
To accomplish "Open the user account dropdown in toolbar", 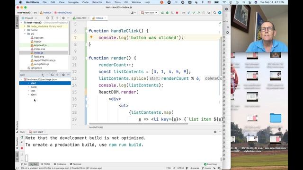I will point(134,13).
